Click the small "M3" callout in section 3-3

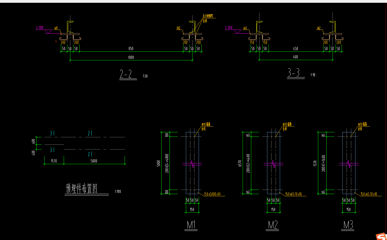(245, 28)
